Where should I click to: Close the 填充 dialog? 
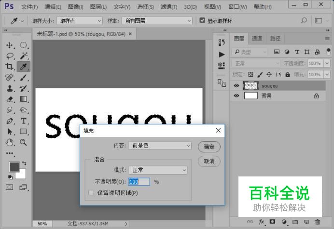pyautogui.click(x=218, y=131)
